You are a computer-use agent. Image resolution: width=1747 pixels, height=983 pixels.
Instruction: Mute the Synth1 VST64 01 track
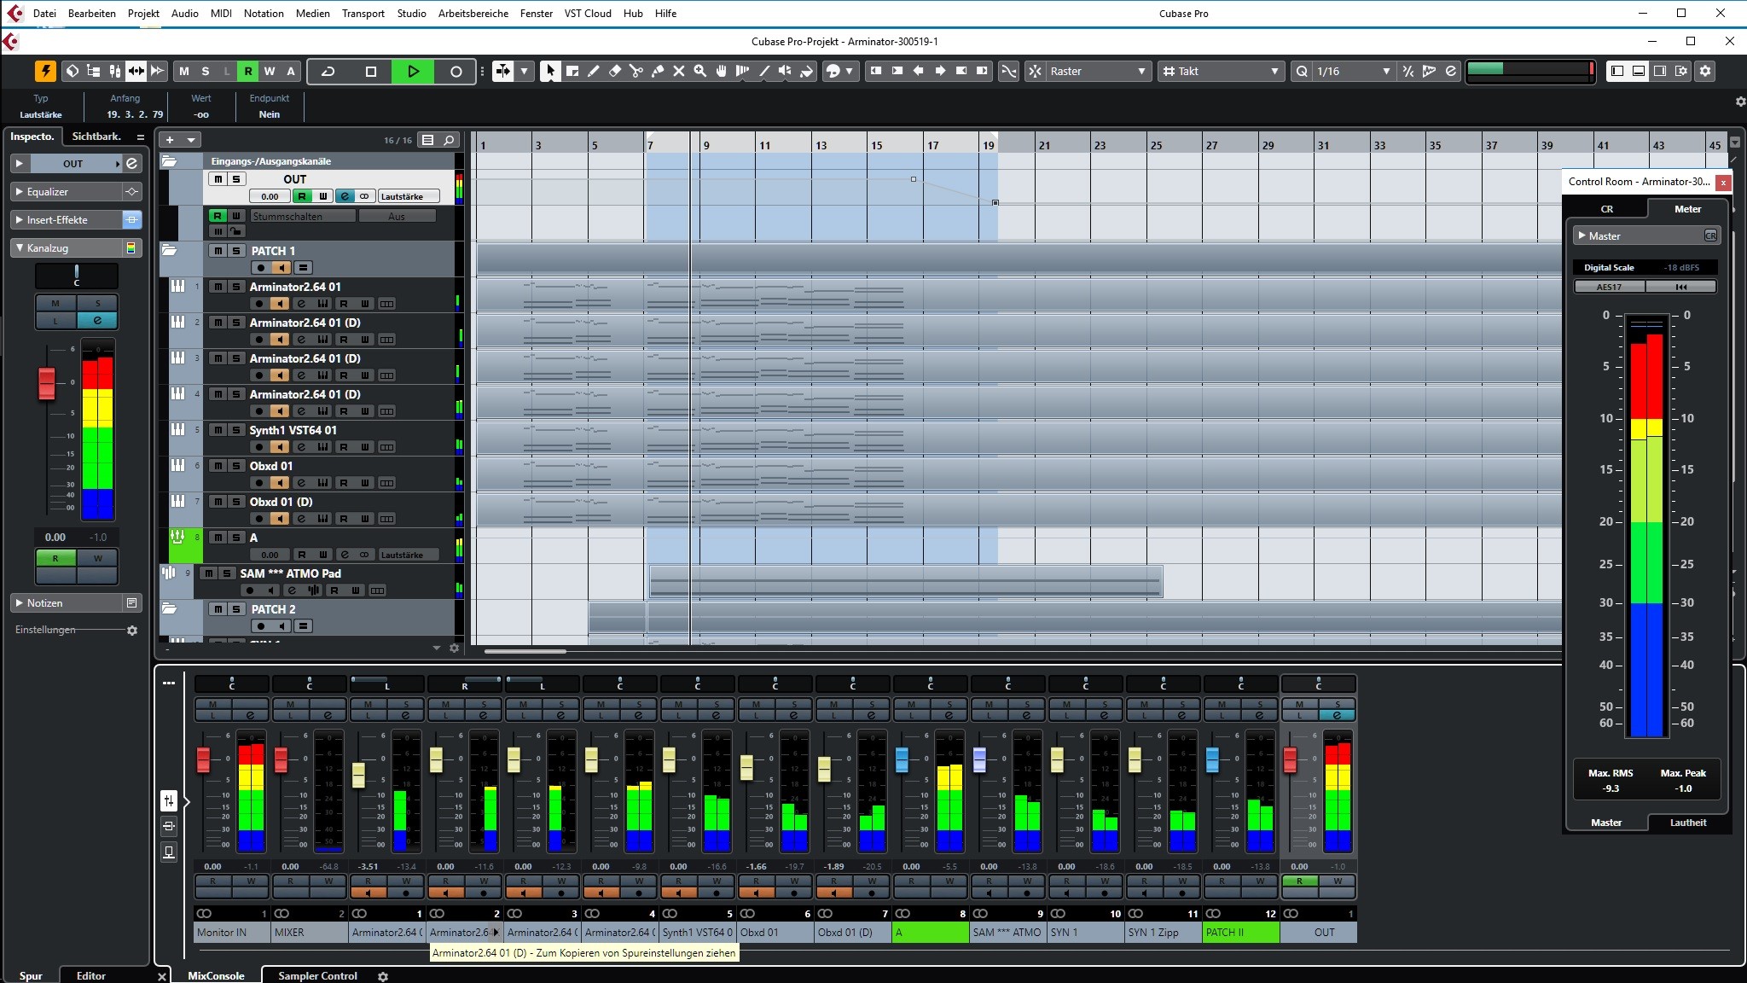[x=218, y=430]
